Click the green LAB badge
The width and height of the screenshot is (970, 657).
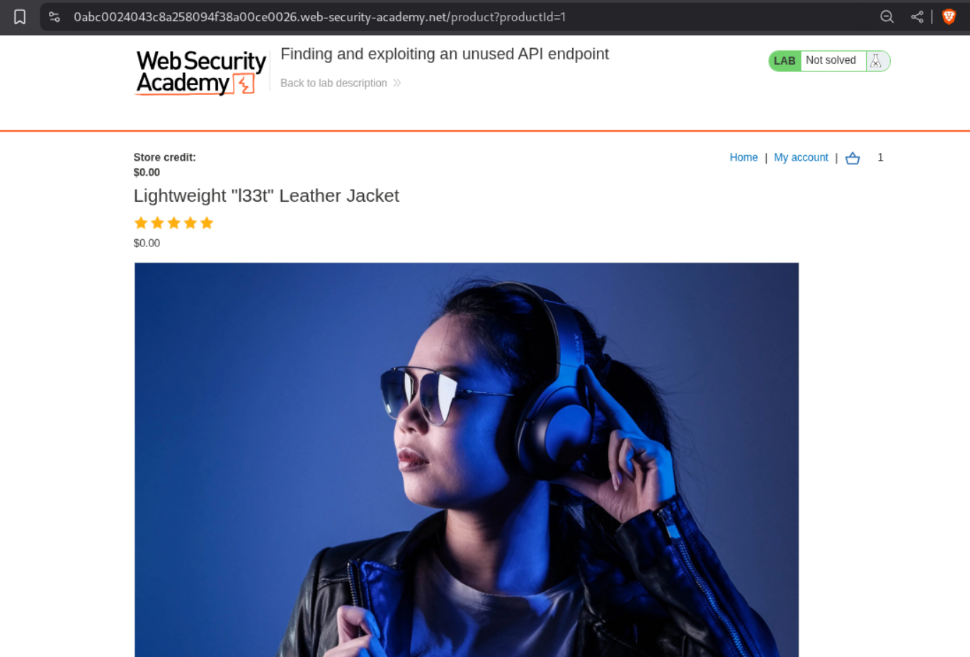pyautogui.click(x=784, y=61)
